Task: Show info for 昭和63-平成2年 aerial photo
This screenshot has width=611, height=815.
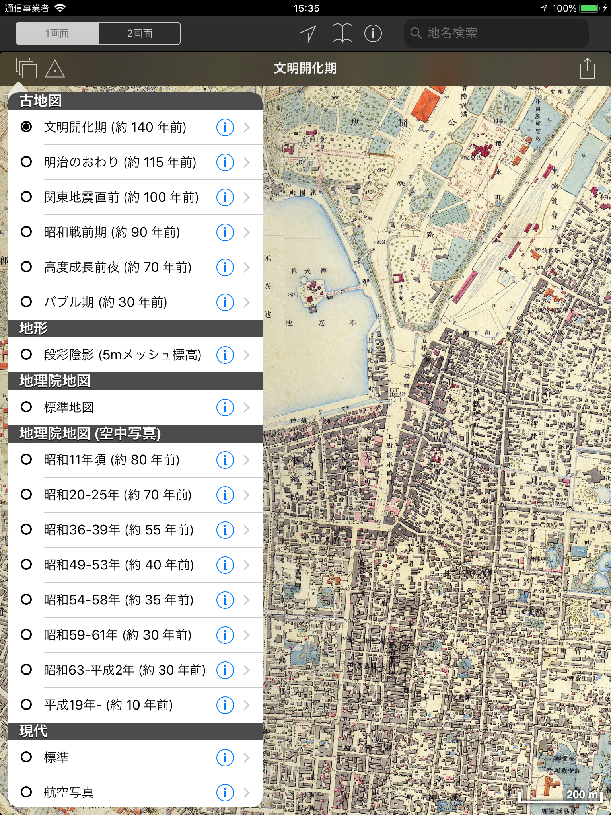Action: tap(225, 670)
